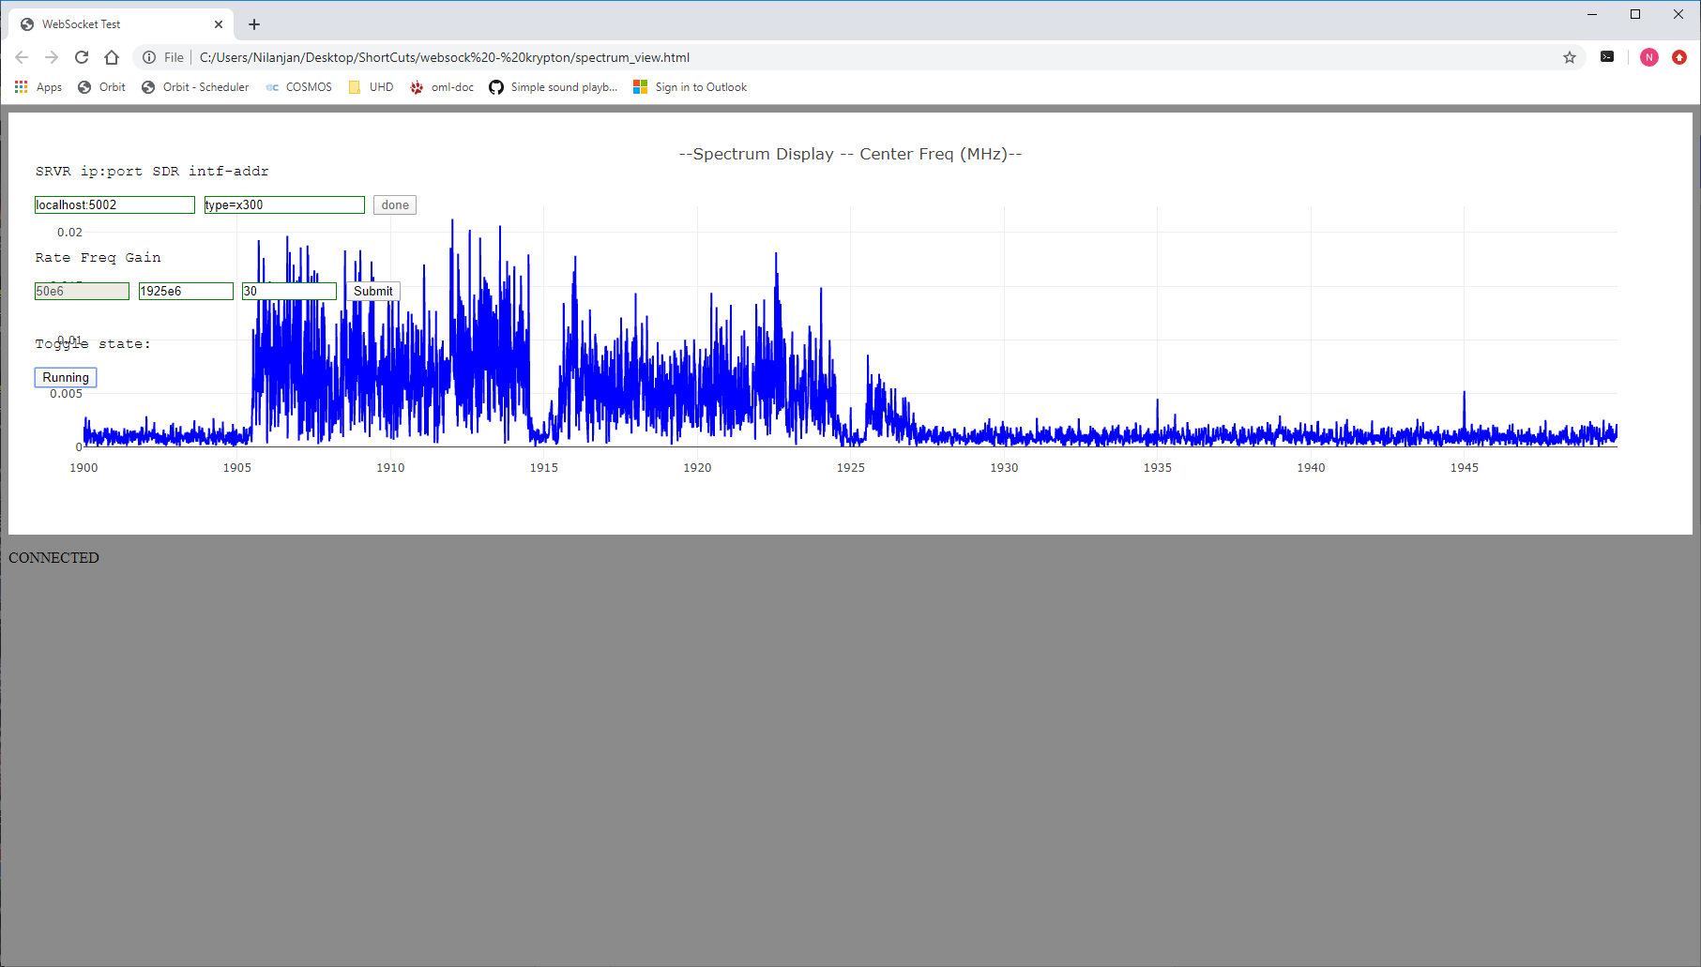
Task: Click the localhost:5002 server address field
Action: point(114,204)
